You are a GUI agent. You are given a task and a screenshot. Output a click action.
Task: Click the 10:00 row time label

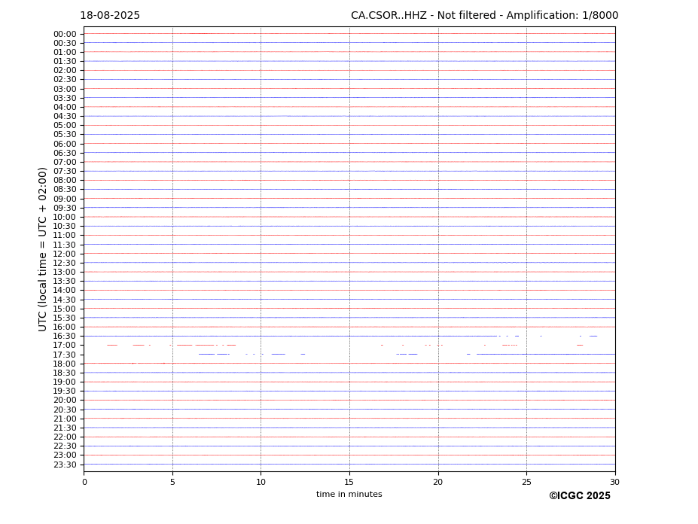[x=65, y=218]
